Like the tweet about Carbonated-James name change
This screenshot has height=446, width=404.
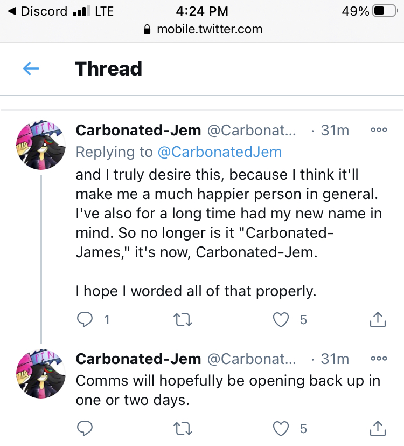pos(281,320)
